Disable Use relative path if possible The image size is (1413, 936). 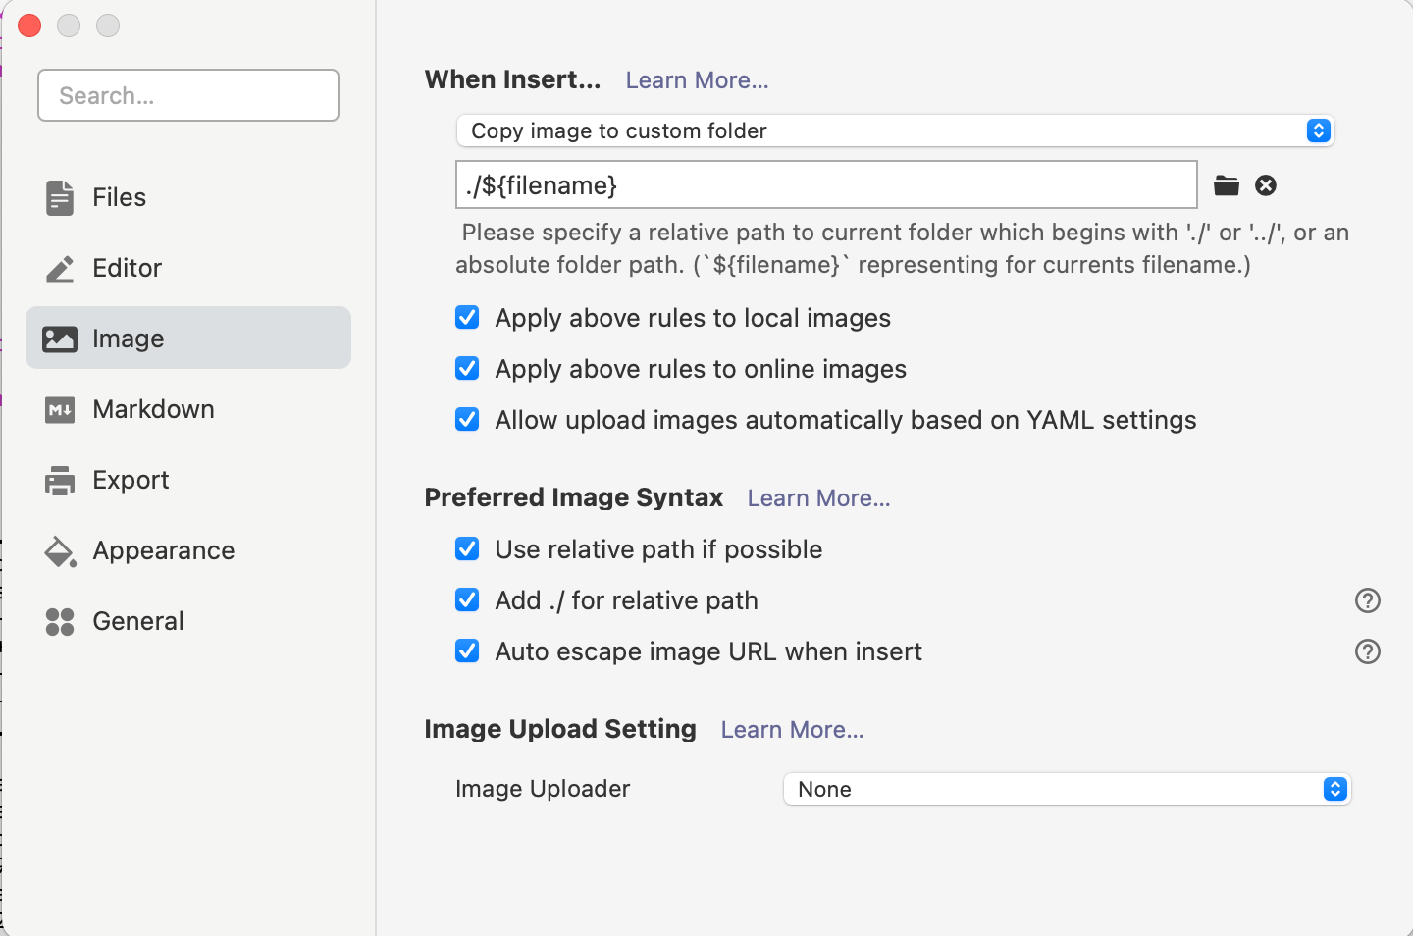pos(467,549)
